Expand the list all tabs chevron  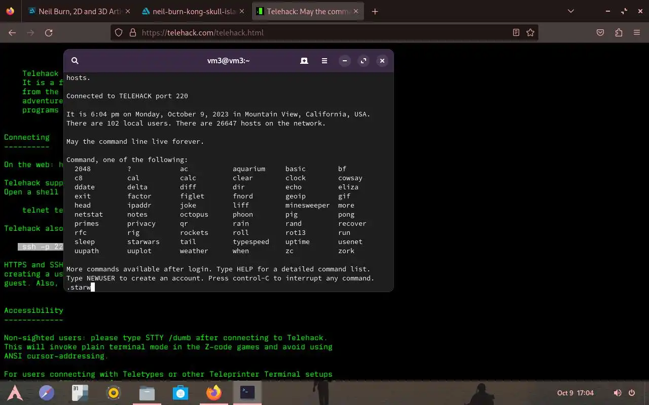pyautogui.click(x=571, y=11)
